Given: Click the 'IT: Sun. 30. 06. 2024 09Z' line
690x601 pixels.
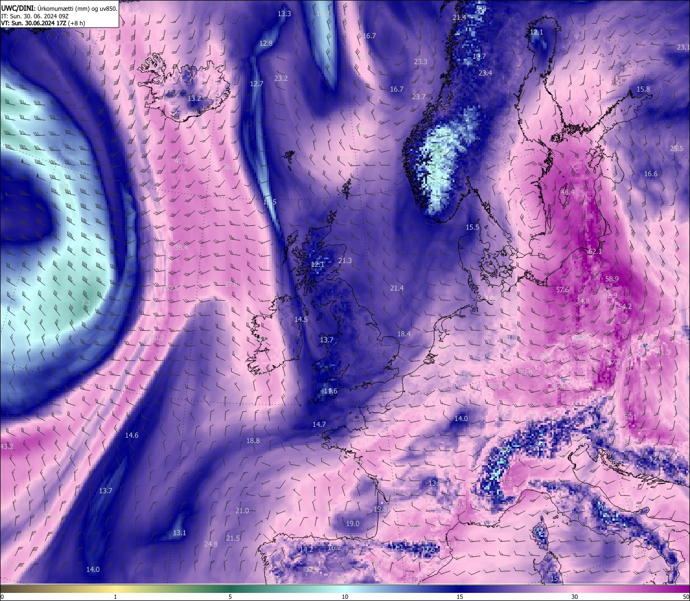Looking at the screenshot, I should pos(34,16).
